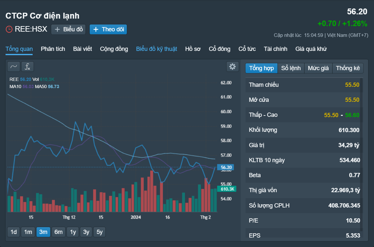Click the Theo dõi follow button
Viewport: 374px width, 247px height.
108,29
